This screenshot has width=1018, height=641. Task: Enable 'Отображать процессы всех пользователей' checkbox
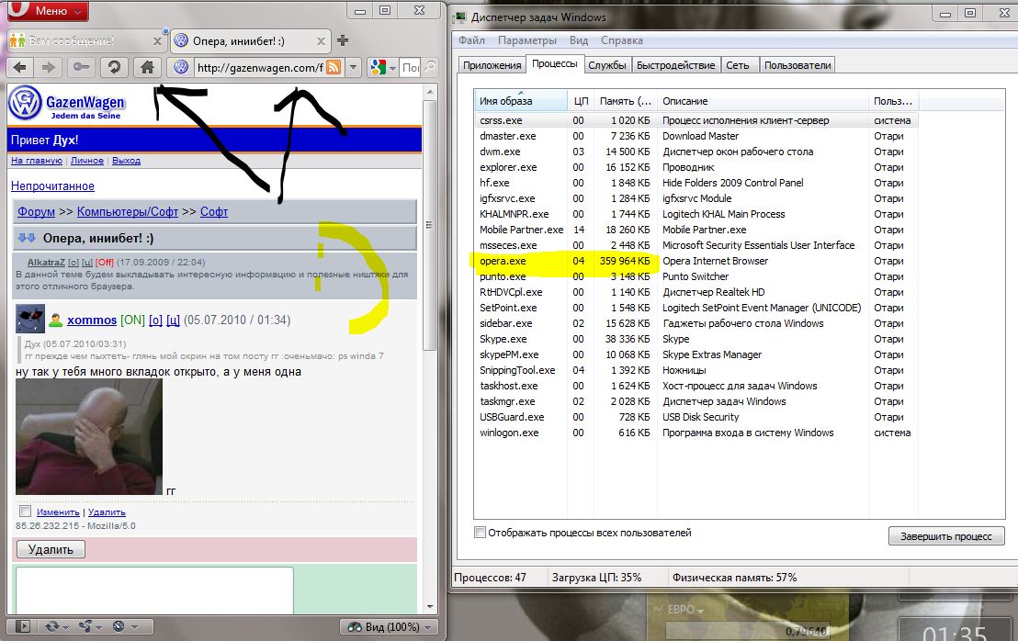coord(481,533)
